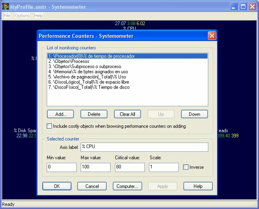This screenshot has width=259, height=209.
Task: Select counter 2 \Objetos\Procesos
Action: 127,61
